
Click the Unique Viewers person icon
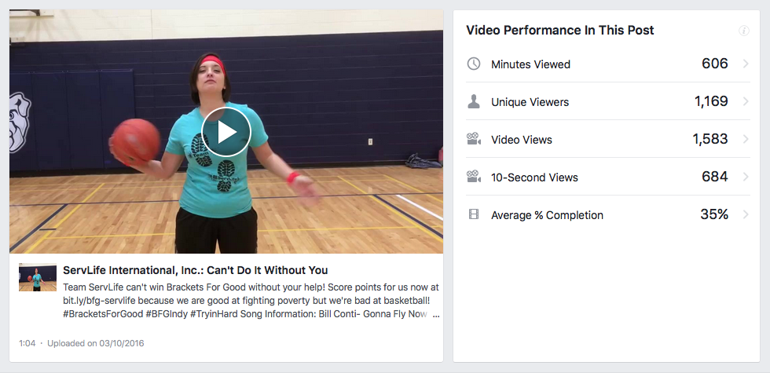point(474,101)
